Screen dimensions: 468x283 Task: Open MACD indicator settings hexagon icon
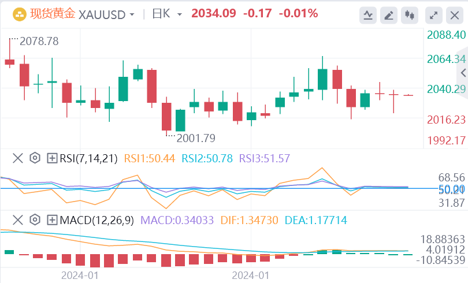(35, 220)
